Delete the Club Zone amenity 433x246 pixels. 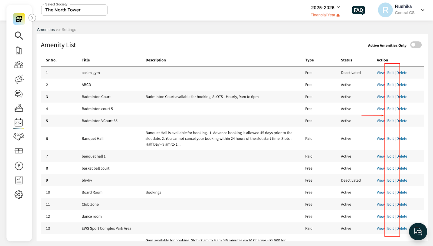402,204
